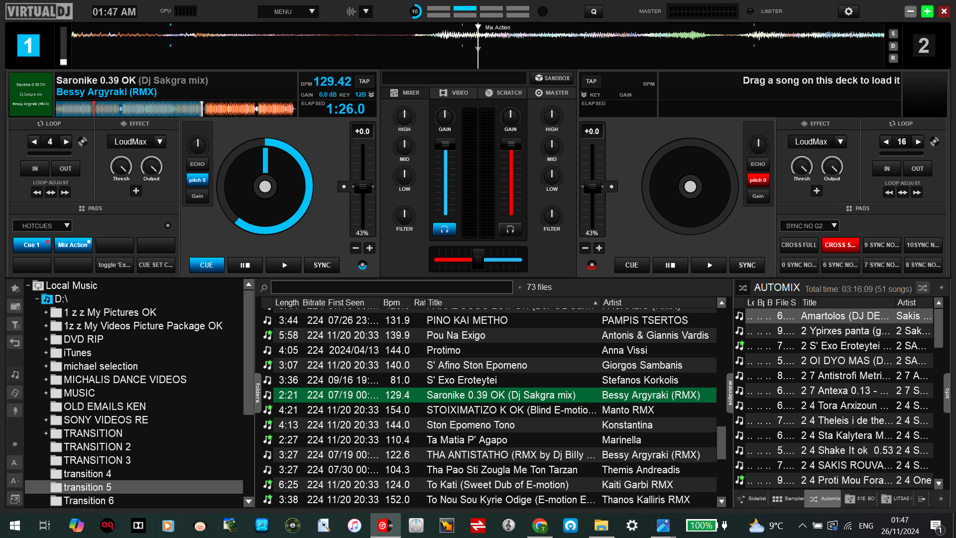The width and height of the screenshot is (956, 538).
Task: Open Chrome from the taskbar
Action: coord(540,525)
